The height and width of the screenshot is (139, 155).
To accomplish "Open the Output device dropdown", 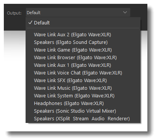I will [78, 12].
